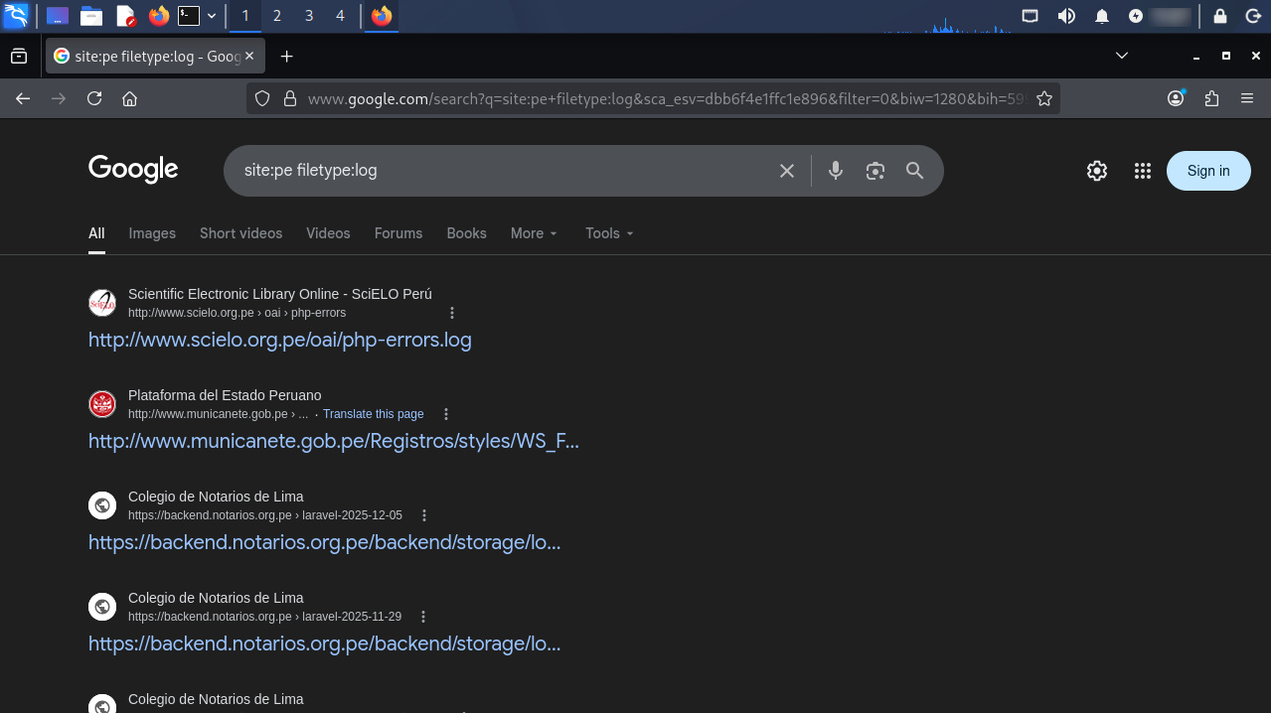
Task: Switch to the Images tab
Action: coord(152,233)
